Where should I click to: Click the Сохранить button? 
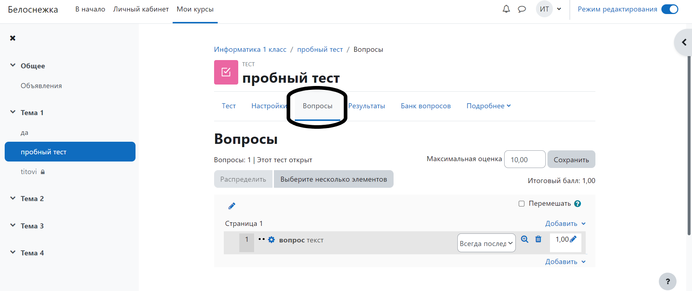pyautogui.click(x=571, y=159)
